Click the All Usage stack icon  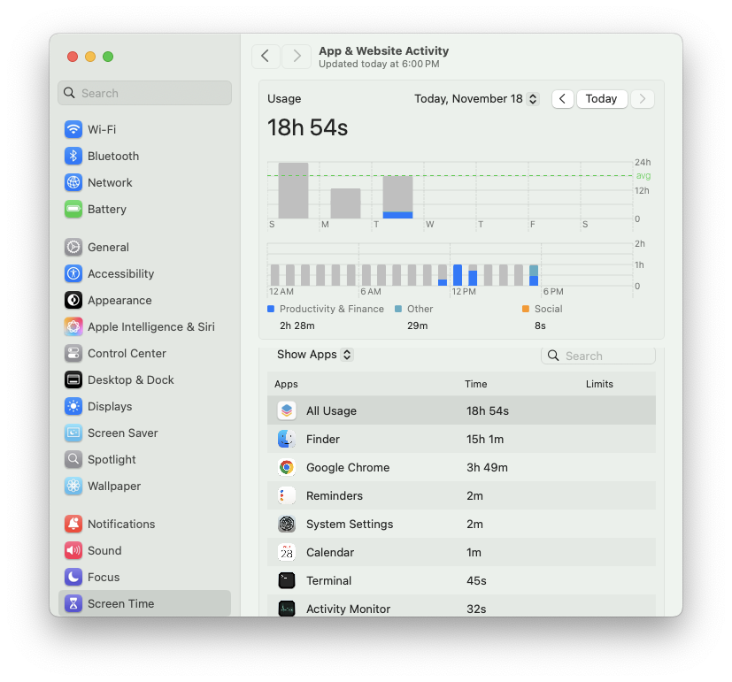[x=287, y=410]
